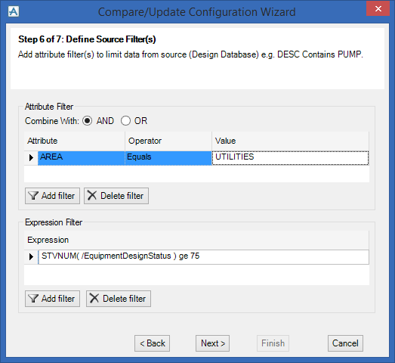Click row arrow beside STVNUM expression
The height and width of the screenshot is (363, 395).
(x=31, y=257)
